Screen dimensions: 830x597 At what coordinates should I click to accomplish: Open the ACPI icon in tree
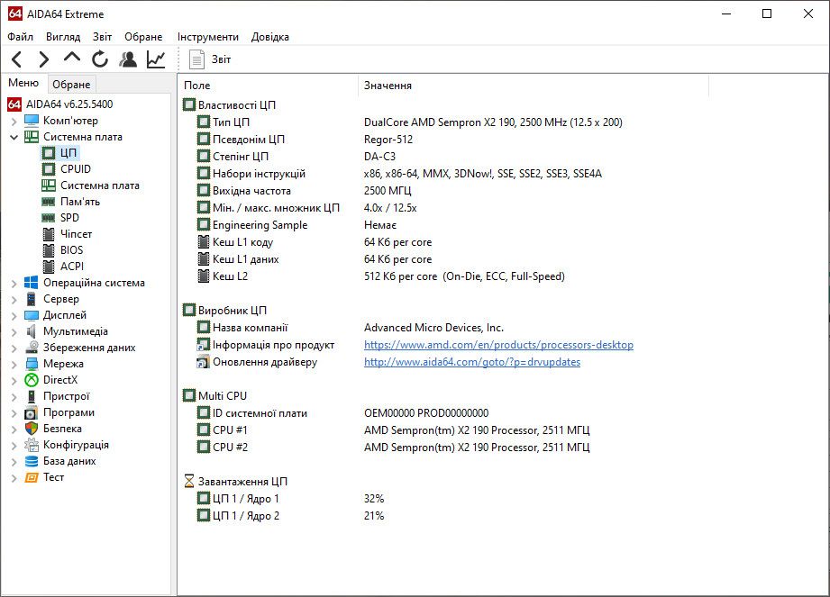point(48,266)
